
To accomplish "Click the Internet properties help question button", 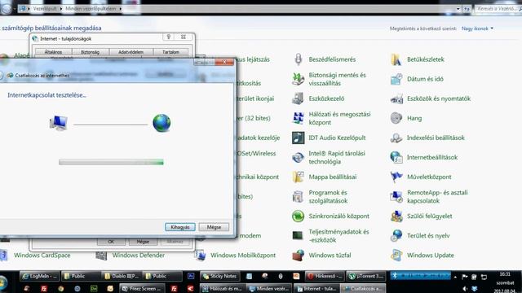I will point(169,37).
